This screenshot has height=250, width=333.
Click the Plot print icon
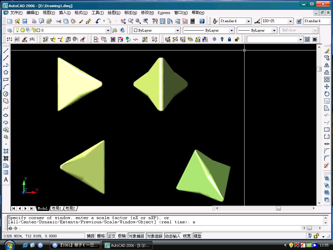pos(34,21)
